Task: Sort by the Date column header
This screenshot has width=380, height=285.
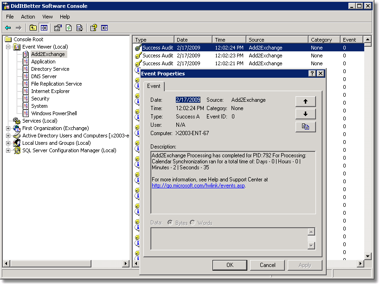Action: 193,40
